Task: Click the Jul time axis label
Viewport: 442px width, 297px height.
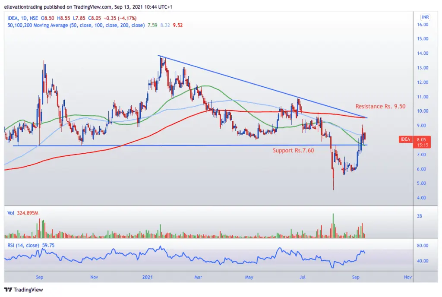Action: tap(303, 277)
